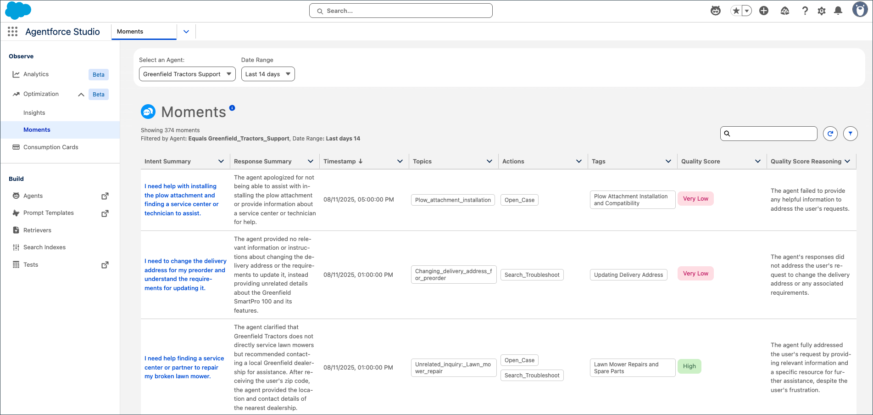Viewport: 873px width, 415px height.
Task: Click the moments table search box
Action: pyautogui.click(x=769, y=134)
